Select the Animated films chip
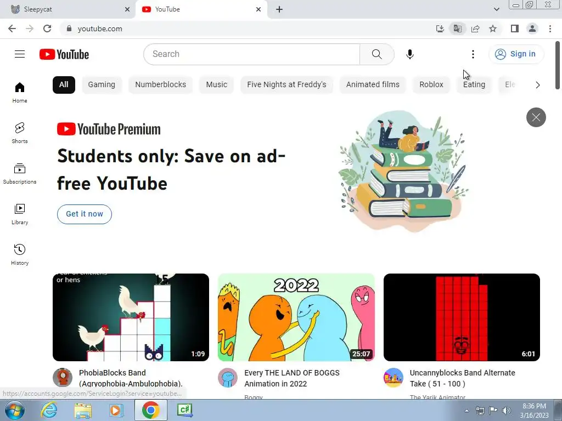This screenshot has height=421, width=562. (373, 85)
